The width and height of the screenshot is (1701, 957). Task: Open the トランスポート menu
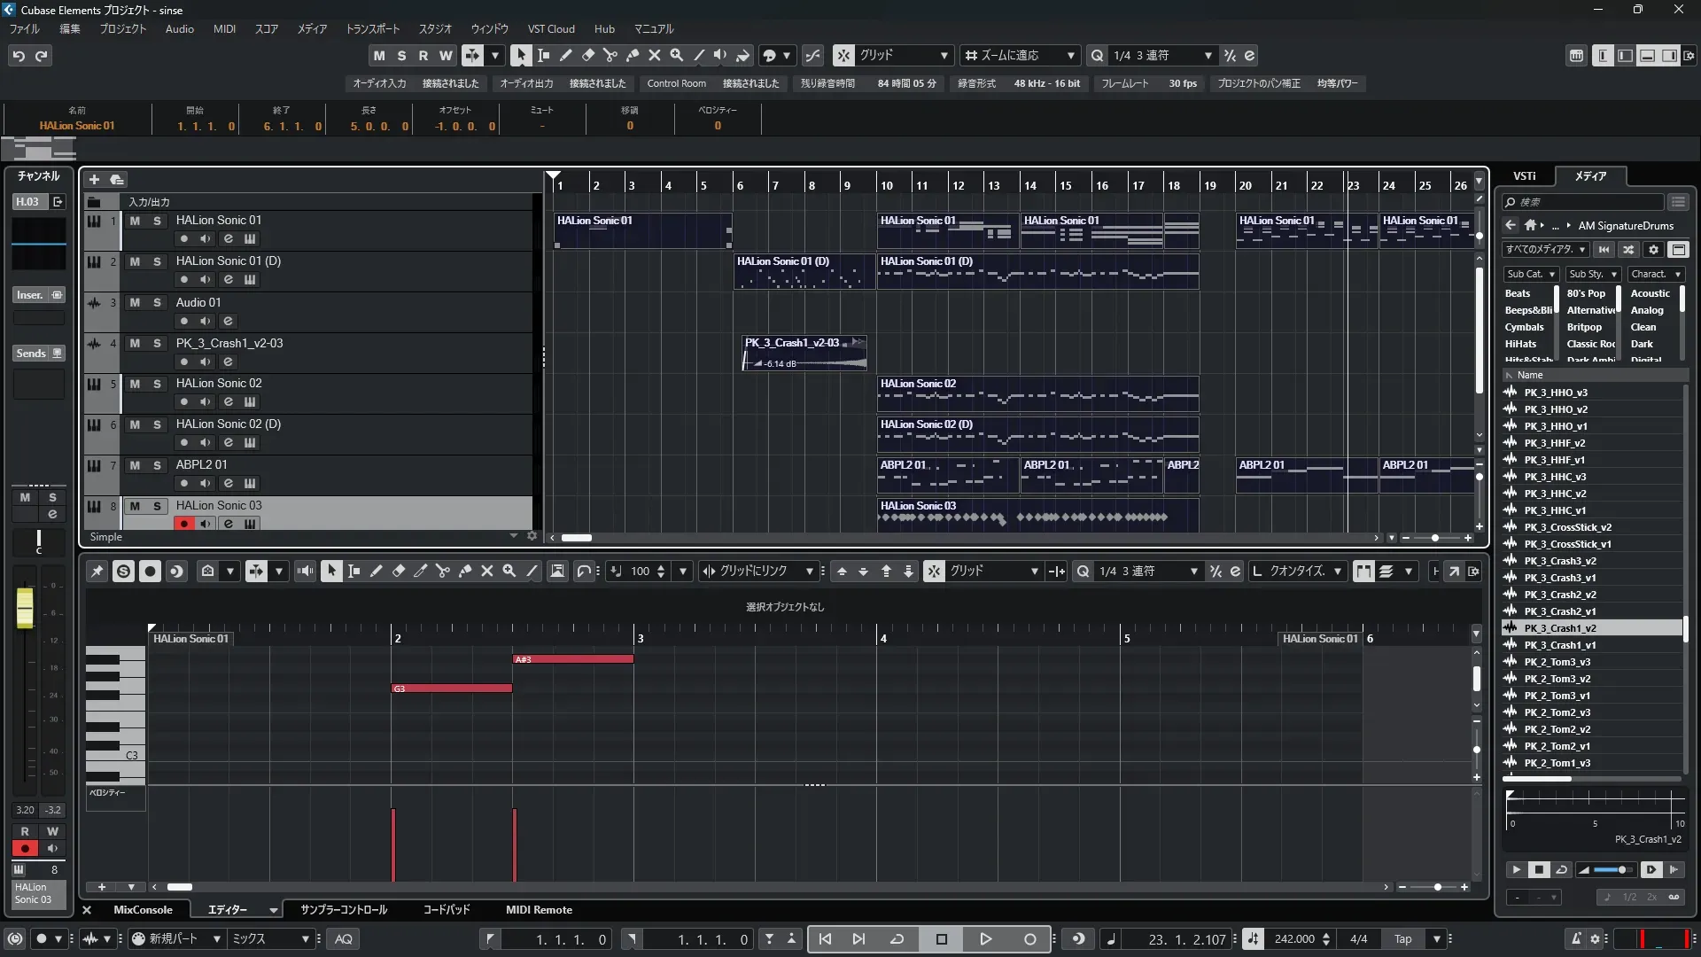tap(372, 29)
